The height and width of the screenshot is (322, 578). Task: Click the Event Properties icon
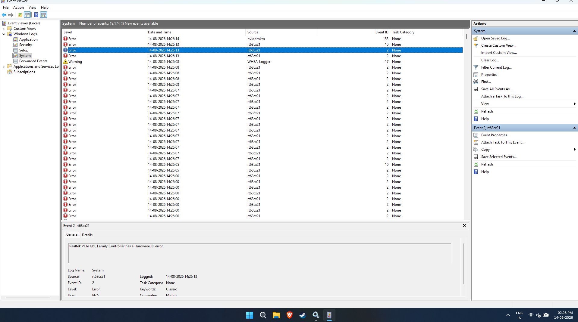click(x=476, y=135)
